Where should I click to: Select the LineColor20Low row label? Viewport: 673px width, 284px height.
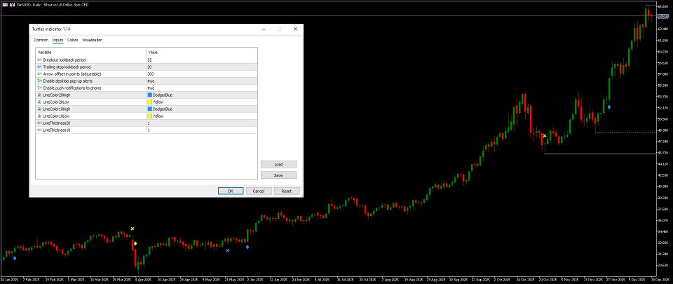pyautogui.click(x=56, y=102)
